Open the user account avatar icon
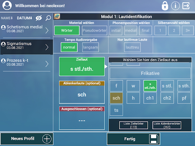 click(x=7, y=5)
